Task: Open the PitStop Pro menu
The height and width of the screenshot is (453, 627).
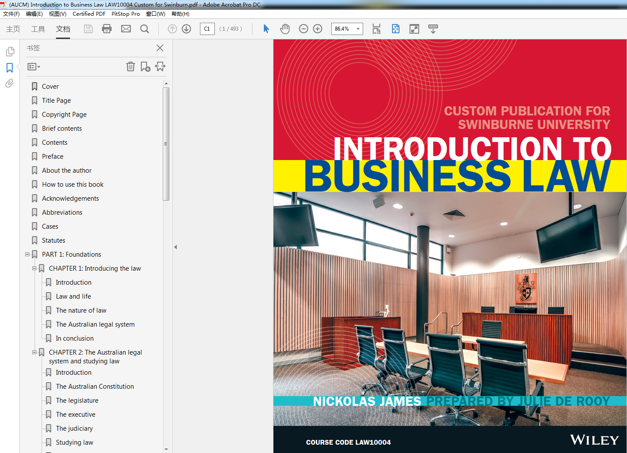Action: 126,14
